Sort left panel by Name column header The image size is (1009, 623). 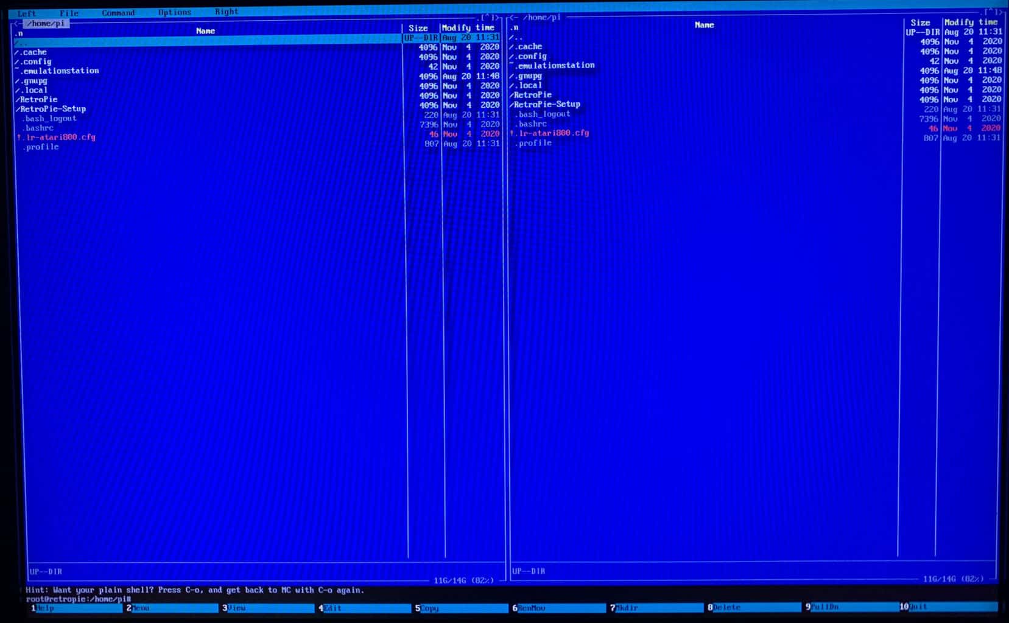pyautogui.click(x=205, y=31)
